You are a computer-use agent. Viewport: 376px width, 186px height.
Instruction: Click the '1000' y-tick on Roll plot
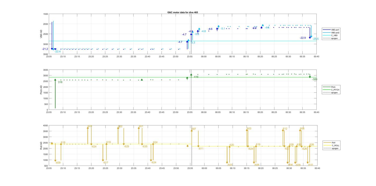coord(46,160)
